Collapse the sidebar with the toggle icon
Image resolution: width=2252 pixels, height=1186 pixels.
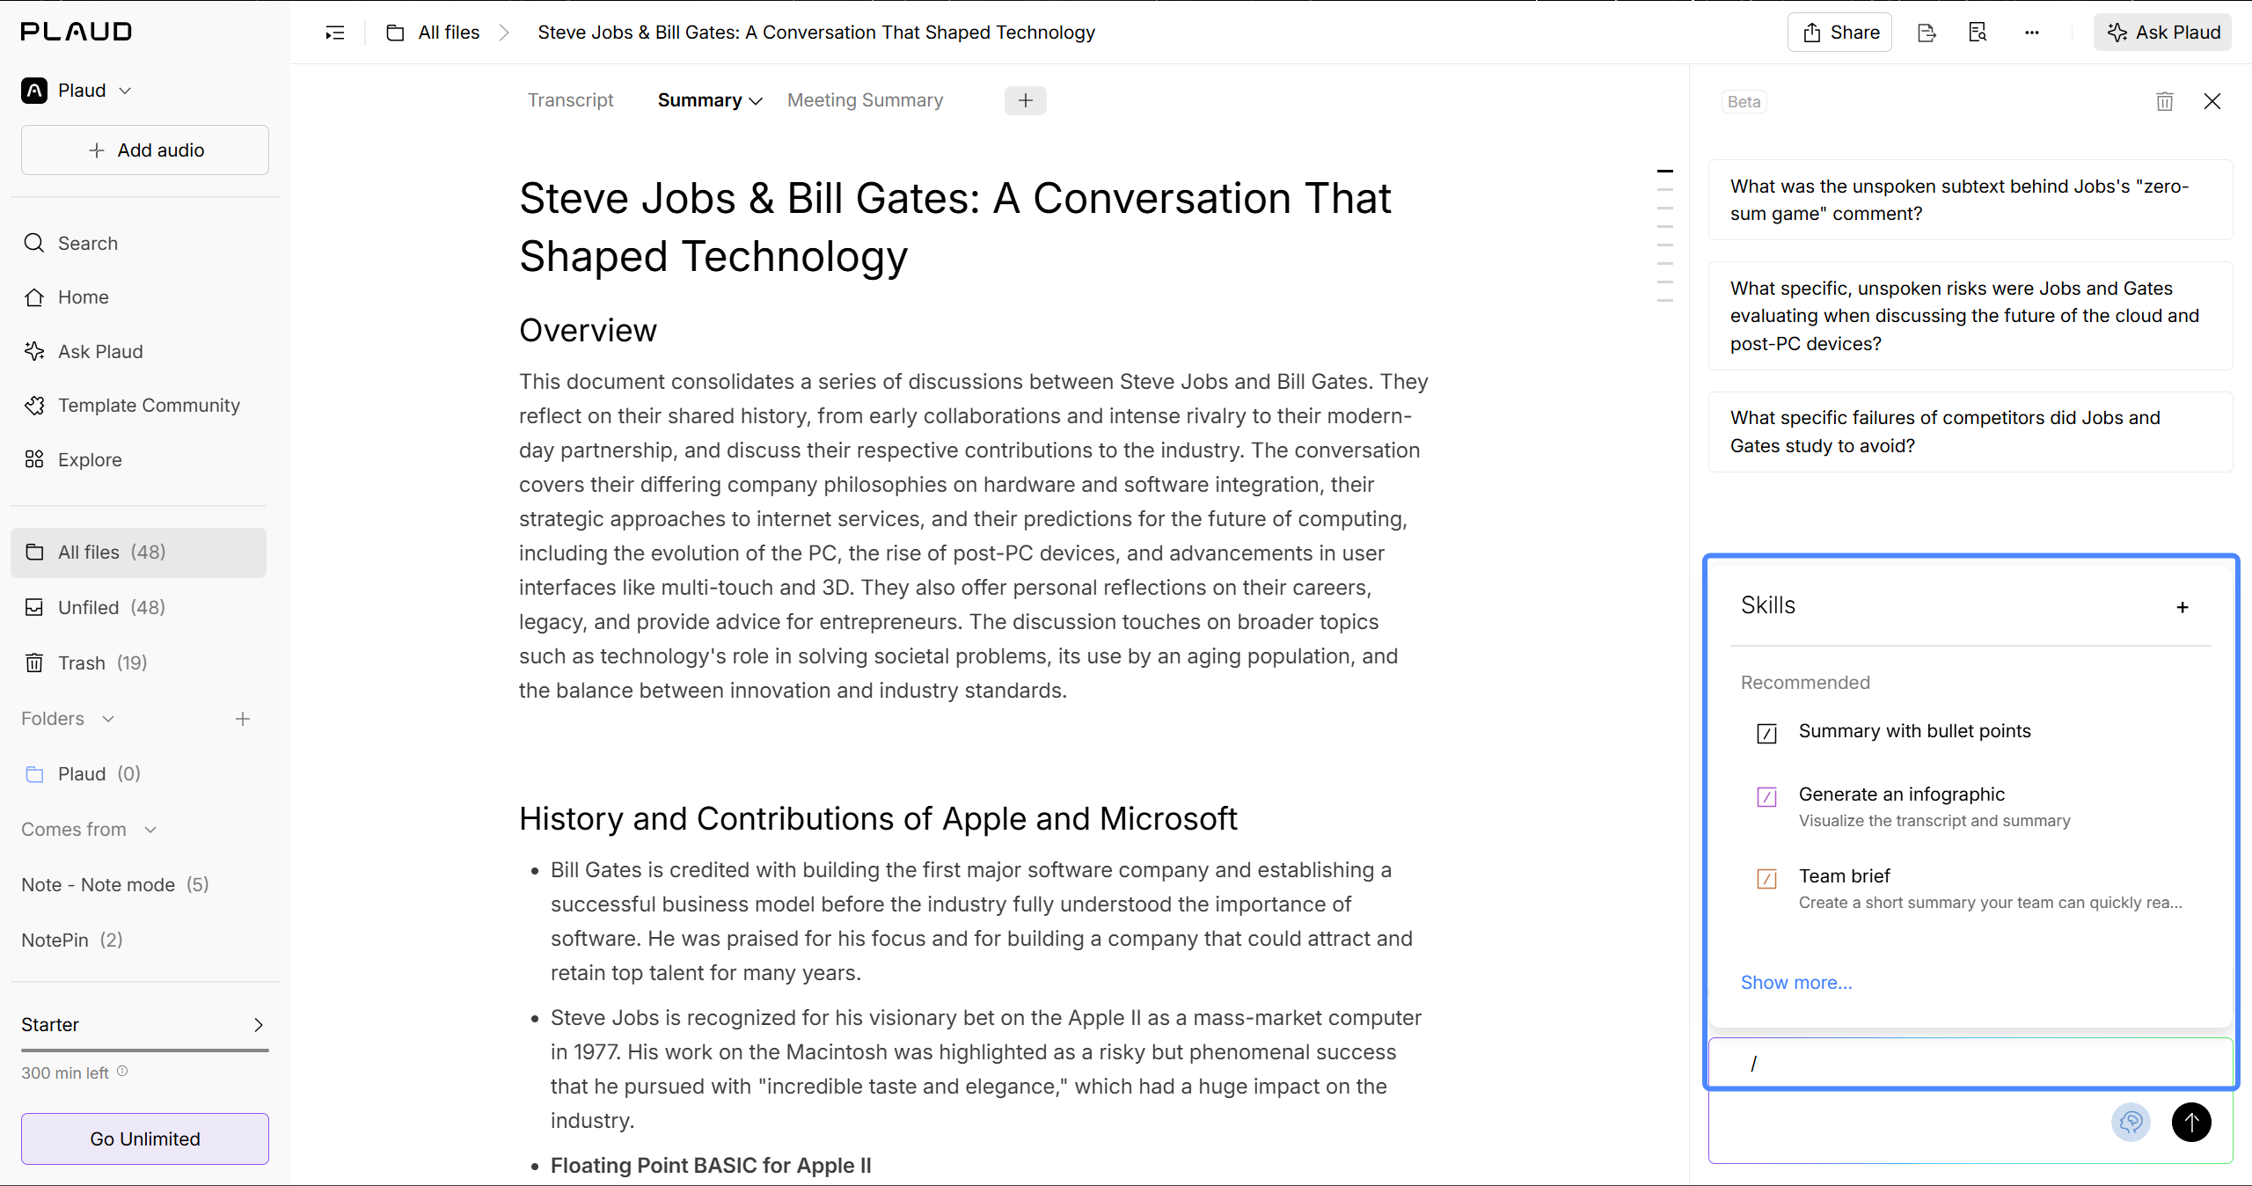pos(335,33)
